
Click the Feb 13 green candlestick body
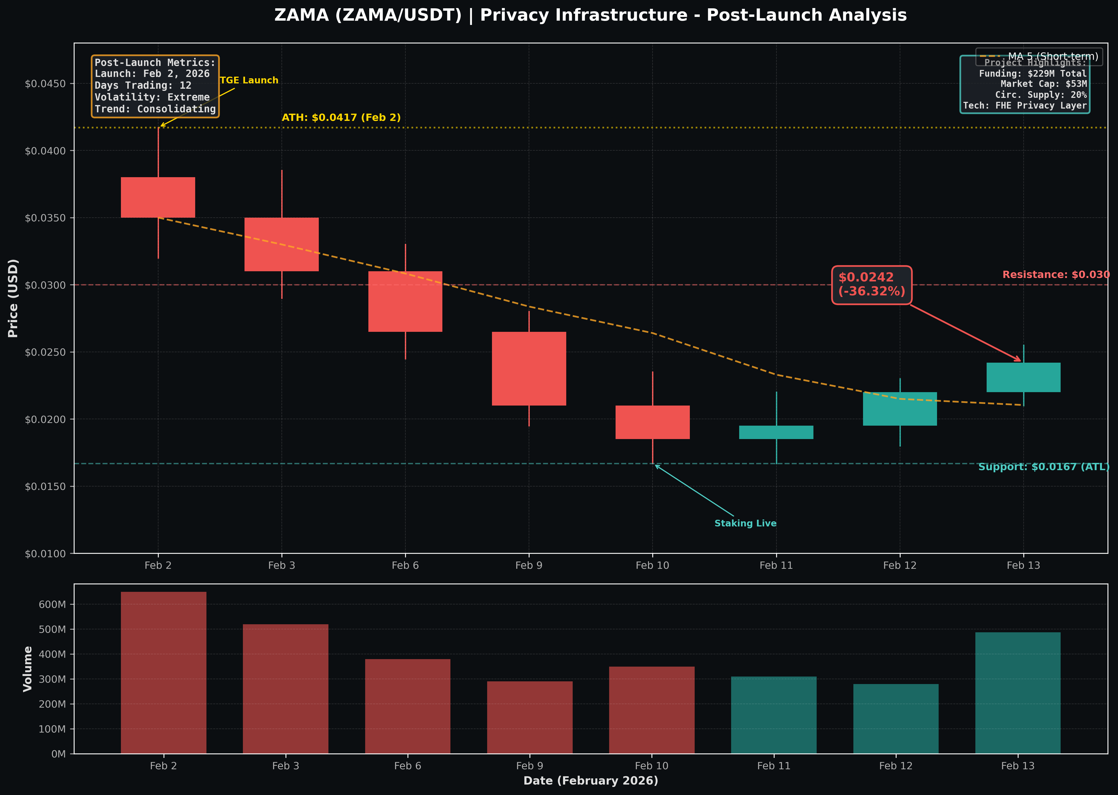tap(1023, 377)
